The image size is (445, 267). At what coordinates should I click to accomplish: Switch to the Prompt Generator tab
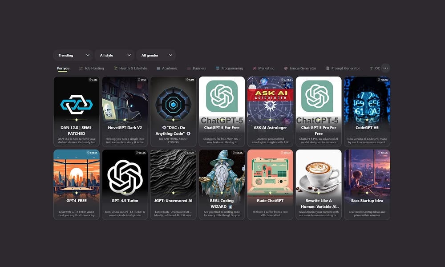pos(343,69)
